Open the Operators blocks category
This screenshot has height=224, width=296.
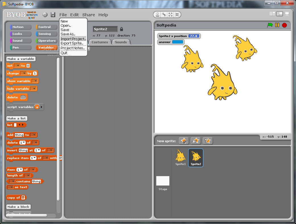(47, 41)
